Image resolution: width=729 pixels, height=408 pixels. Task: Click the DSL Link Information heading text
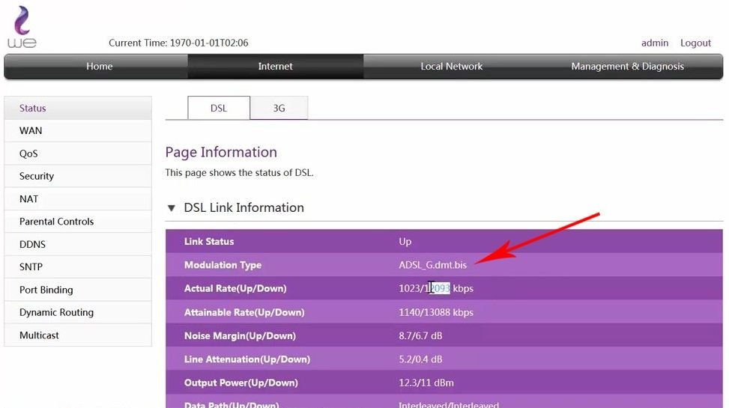[243, 207]
